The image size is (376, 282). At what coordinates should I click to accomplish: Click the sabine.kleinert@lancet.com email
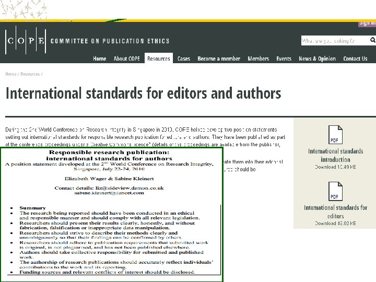109,193
